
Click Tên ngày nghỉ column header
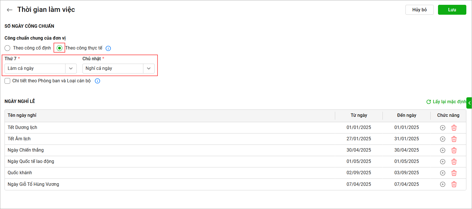(x=22, y=115)
